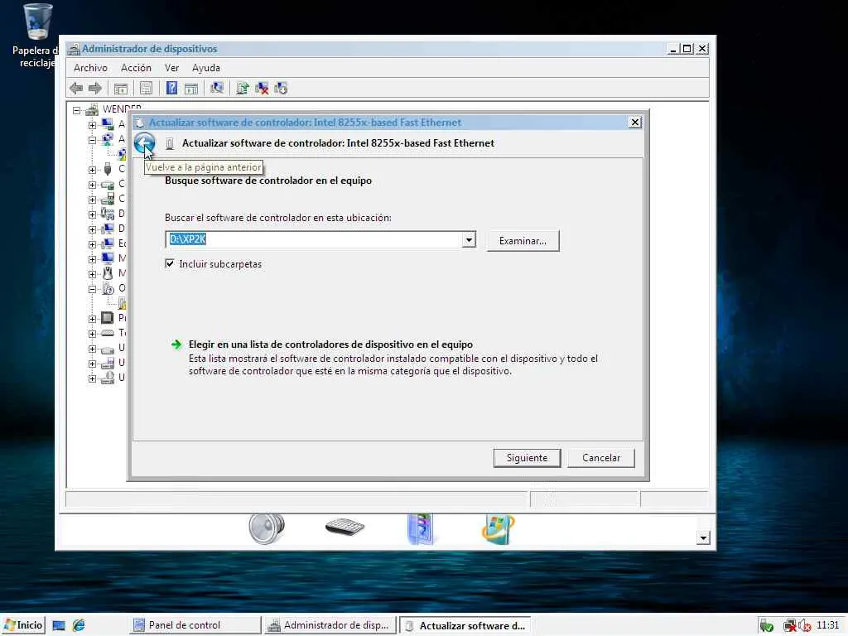Select the processor chip category icon
Screen dimensions: 848x636
[108, 317]
